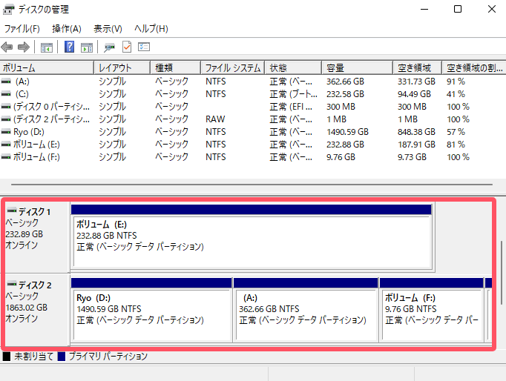
Task: Sort by ボリューム column header
Action: [x=47, y=67]
